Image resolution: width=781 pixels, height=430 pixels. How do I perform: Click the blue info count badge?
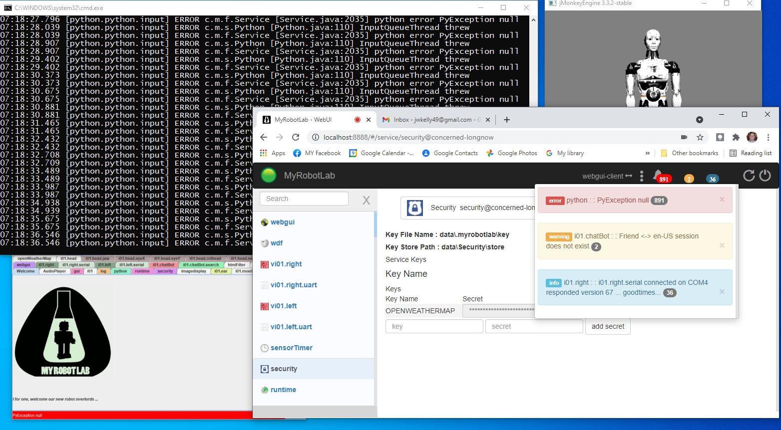click(x=712, y=179)
